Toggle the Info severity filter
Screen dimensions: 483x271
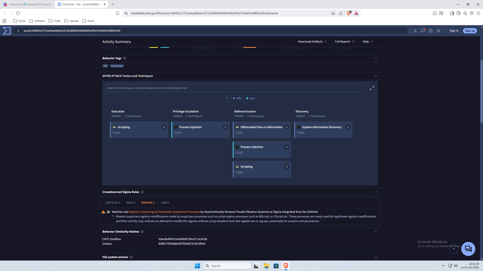pyautogui.click(x=237, y=98)
